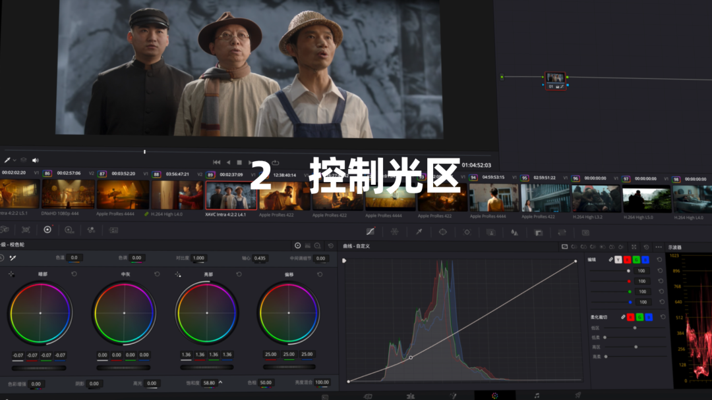This screenshot has height=400, width=712.
Task: Toggle the Y luminance curve channel
Action: [618, 260]
